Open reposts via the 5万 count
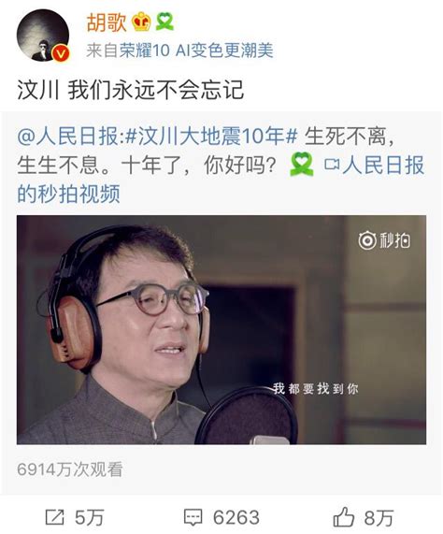The image size is (443, 534). point(89,518)
